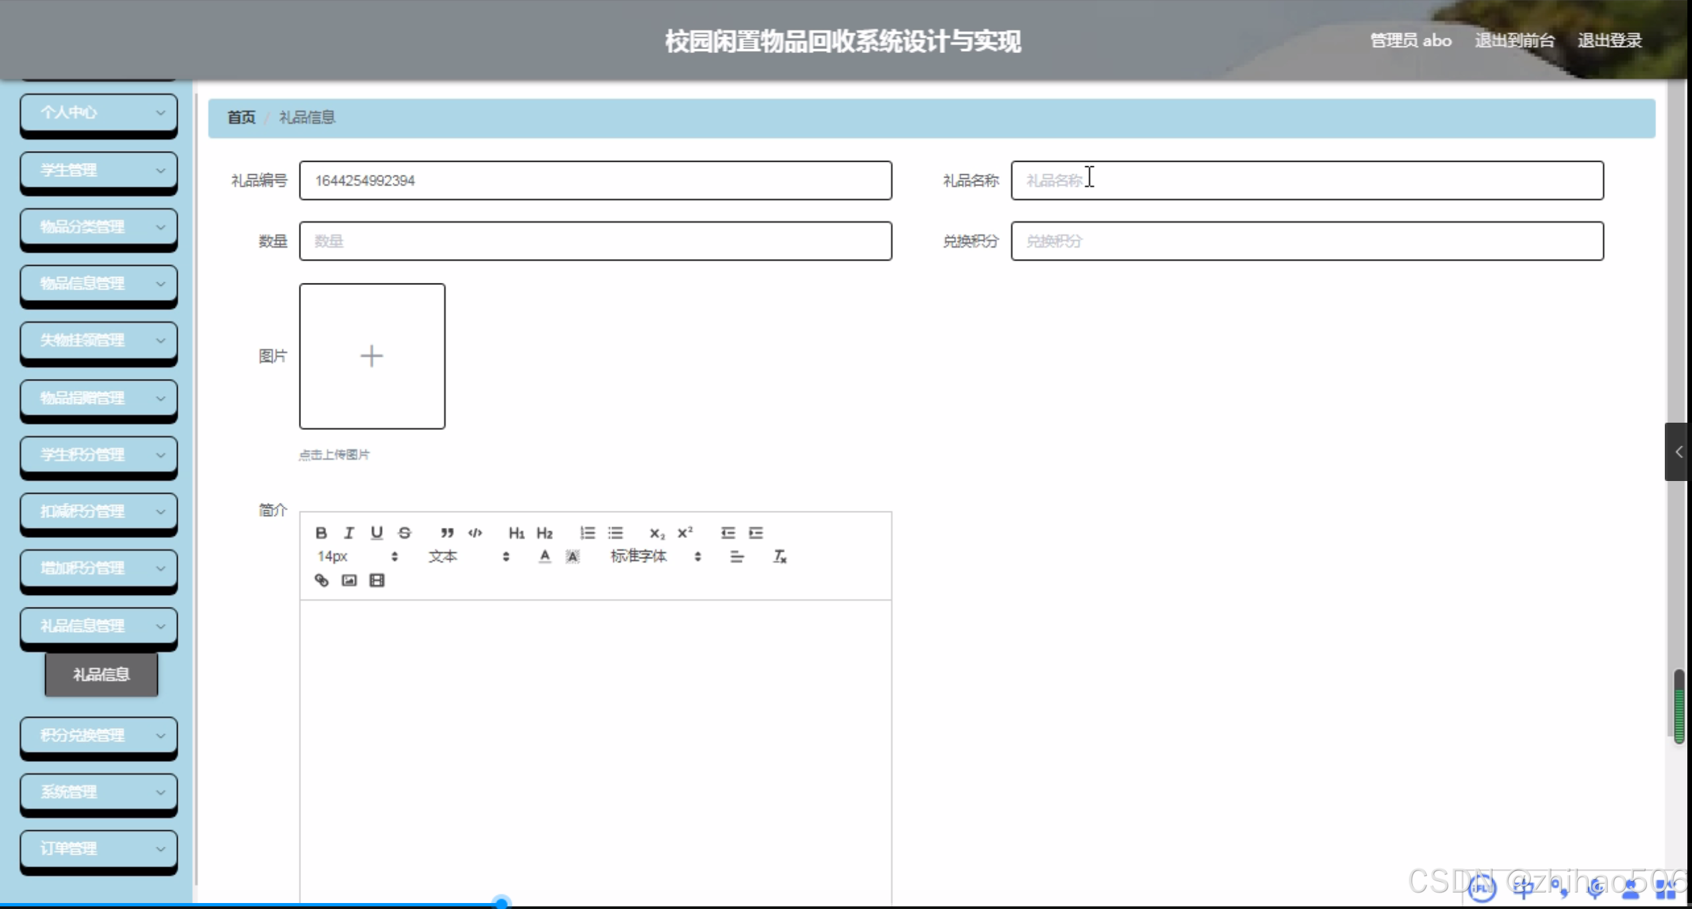Select the 礼品信息 submenu item

click(101, 674)
